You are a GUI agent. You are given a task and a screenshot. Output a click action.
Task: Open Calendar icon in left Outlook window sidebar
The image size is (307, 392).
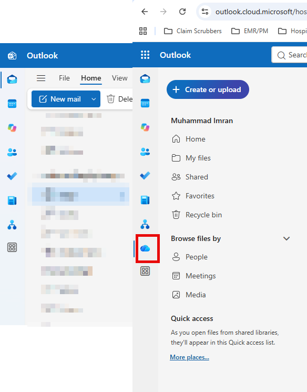pos(12,104)
